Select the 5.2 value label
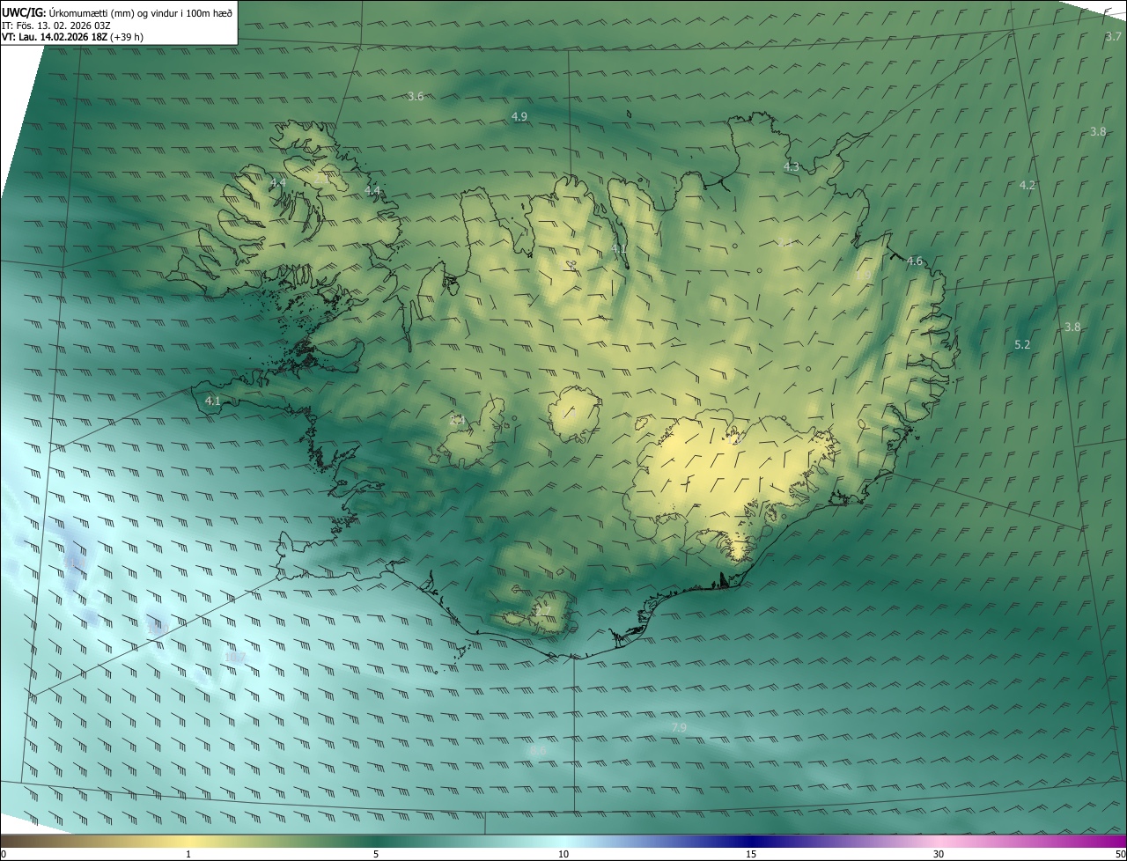 [x=1021, y=344]
